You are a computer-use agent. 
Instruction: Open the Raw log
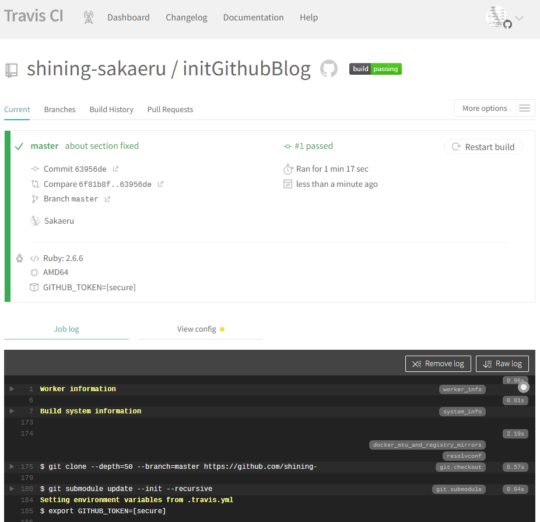(x=502, y=364)
